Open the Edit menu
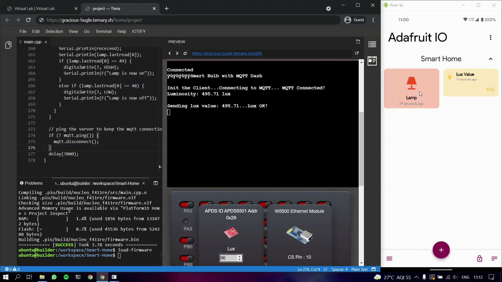This screenshot has height=282, width=502. click(x=36, y=31)
